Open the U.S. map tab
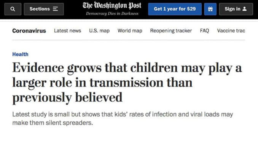 coord(99,31)
